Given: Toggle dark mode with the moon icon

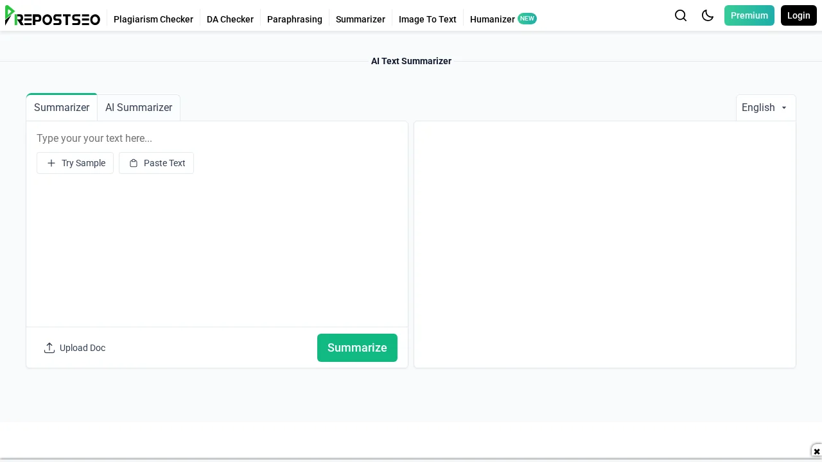Looking at the screenshot, I should (x=708, y=15).
